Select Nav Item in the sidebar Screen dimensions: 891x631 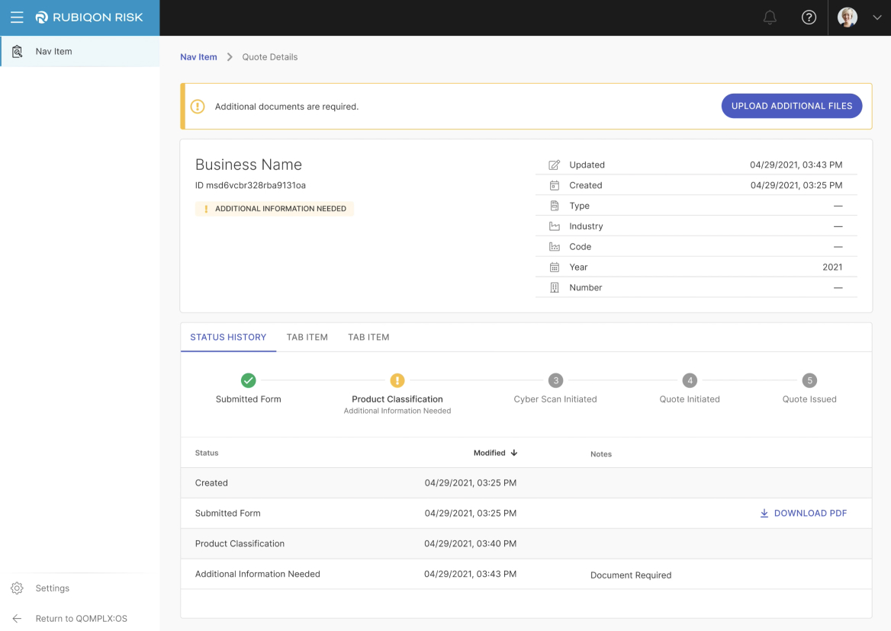click(80, 51)
